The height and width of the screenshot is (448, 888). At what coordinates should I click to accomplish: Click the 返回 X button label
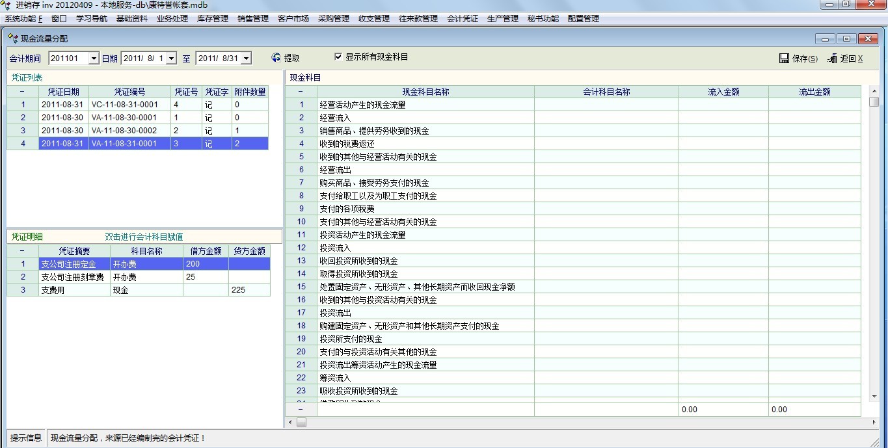point(851,59)
